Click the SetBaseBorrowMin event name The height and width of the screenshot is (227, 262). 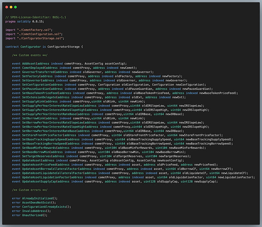(x=35, y=152)
